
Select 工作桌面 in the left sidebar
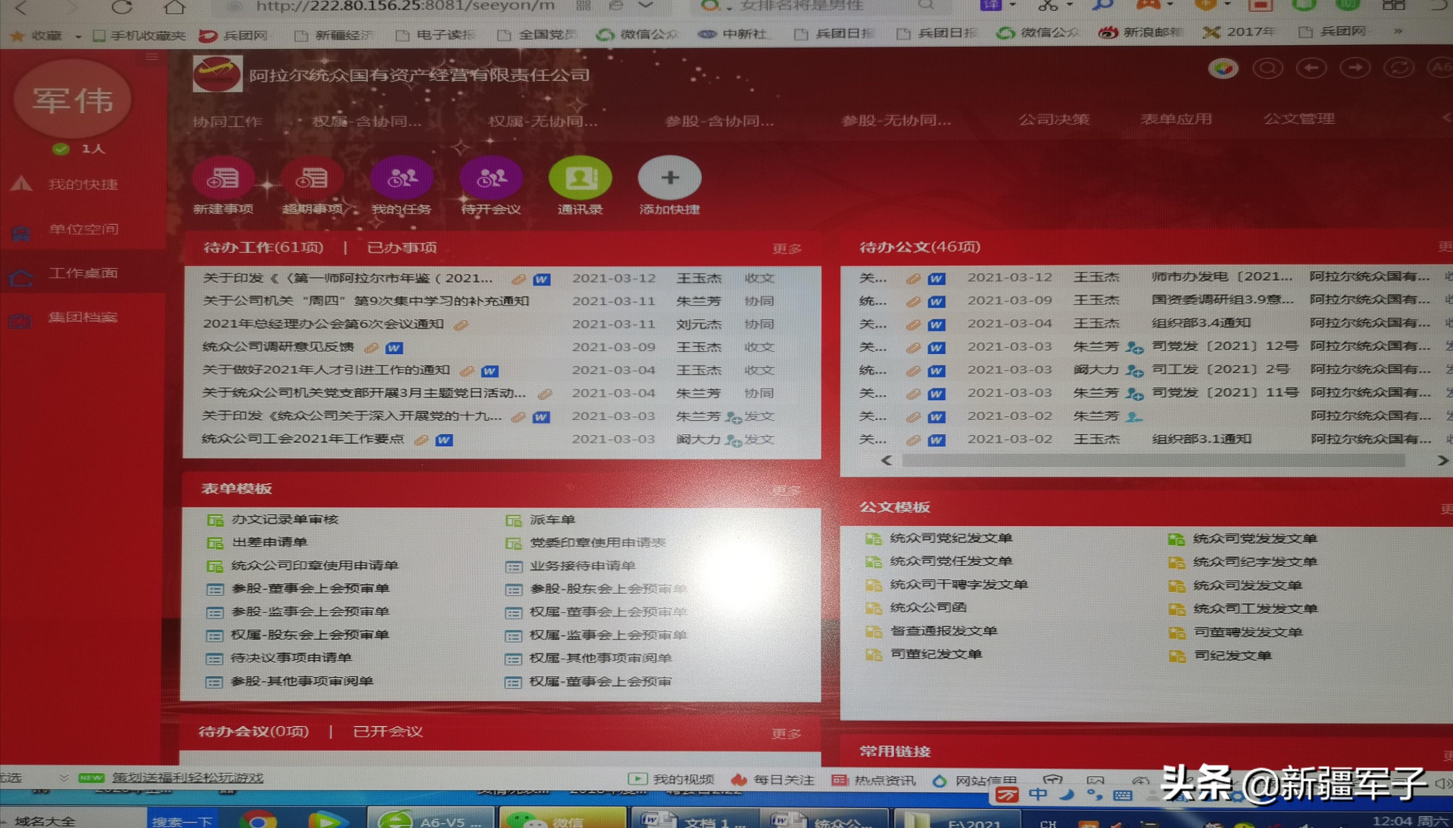83,273
